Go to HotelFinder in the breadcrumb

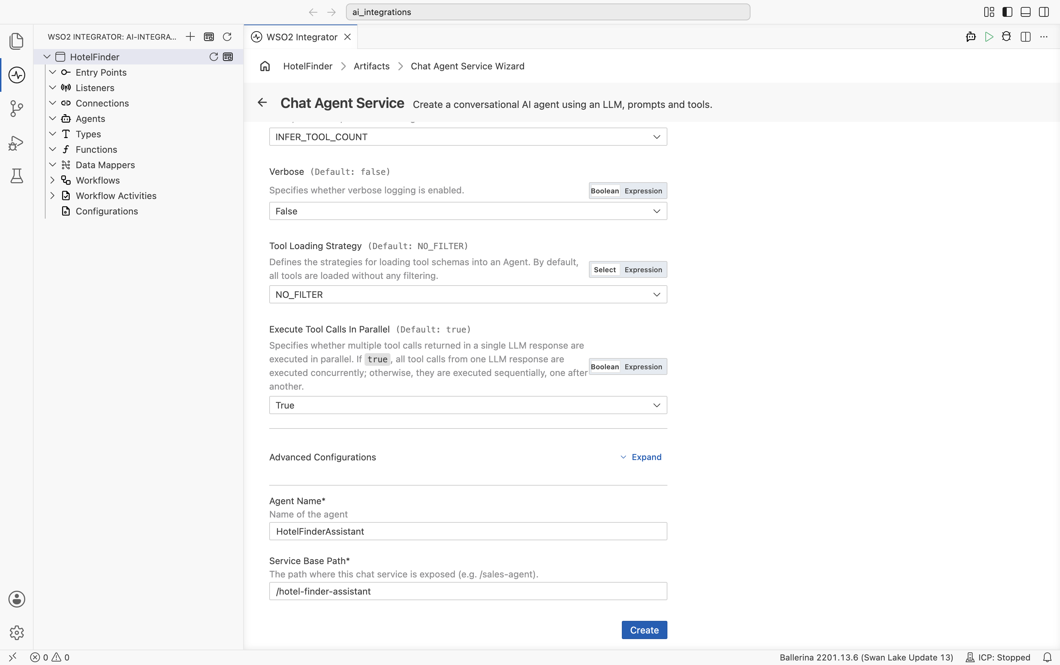point(307,66)
